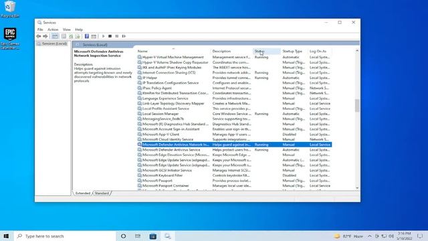Pause the service with the Pause icon
428x241 pixels.
[117, 36]
